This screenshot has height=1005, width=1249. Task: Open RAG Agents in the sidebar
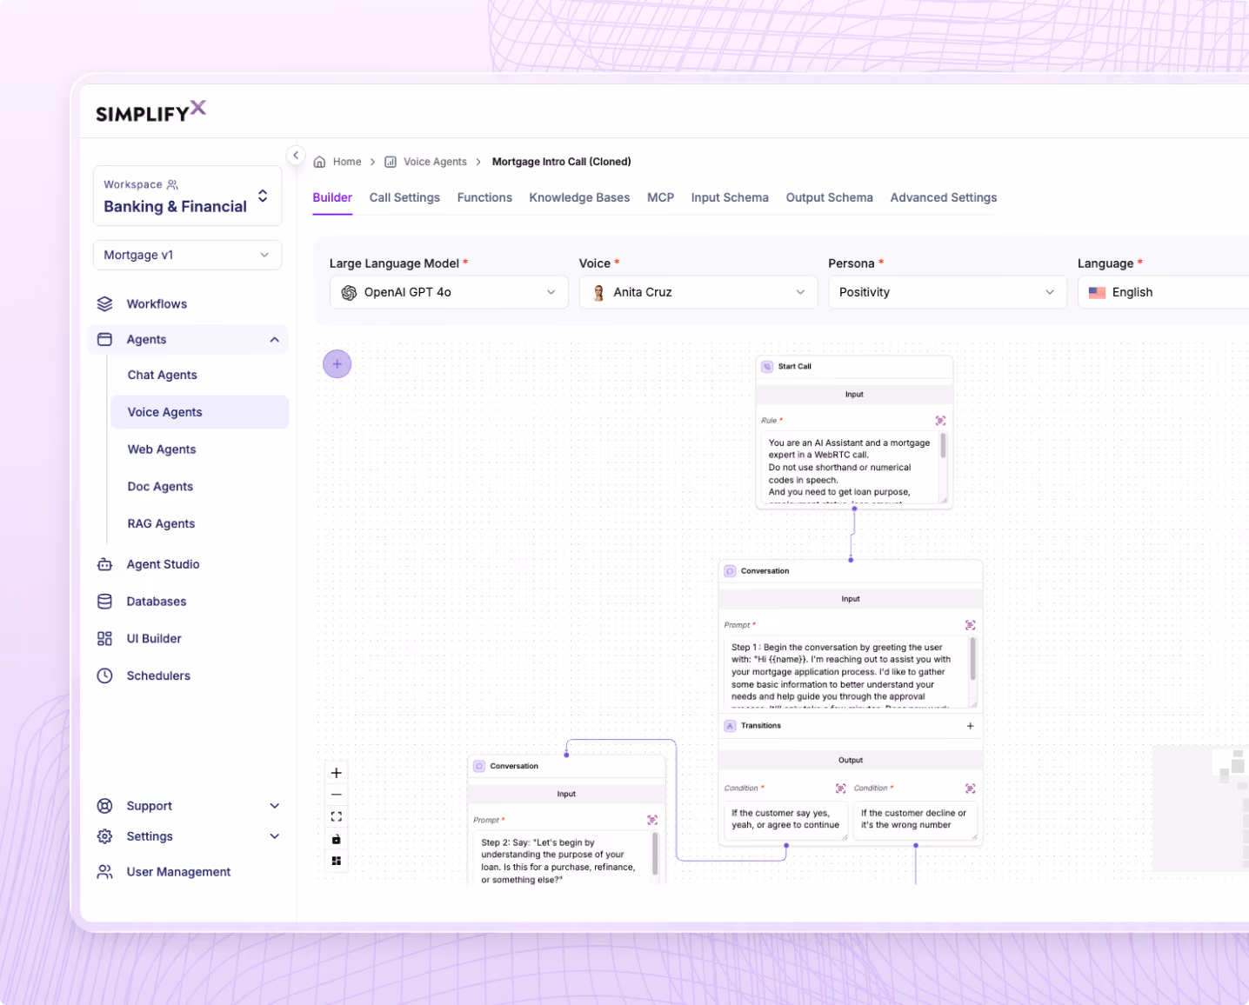pyautogui.click(x=161, y=523)
